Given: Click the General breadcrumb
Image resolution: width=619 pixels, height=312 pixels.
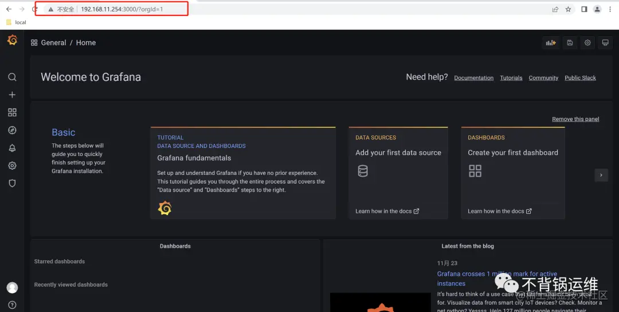Looking at the screenshot, I should [54, 42].
